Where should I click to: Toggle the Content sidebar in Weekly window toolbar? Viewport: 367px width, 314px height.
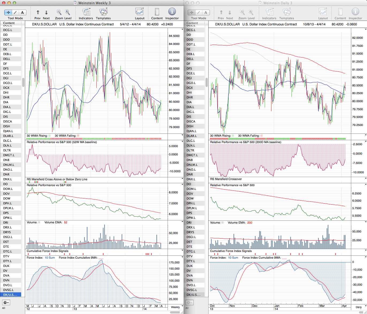157,12
